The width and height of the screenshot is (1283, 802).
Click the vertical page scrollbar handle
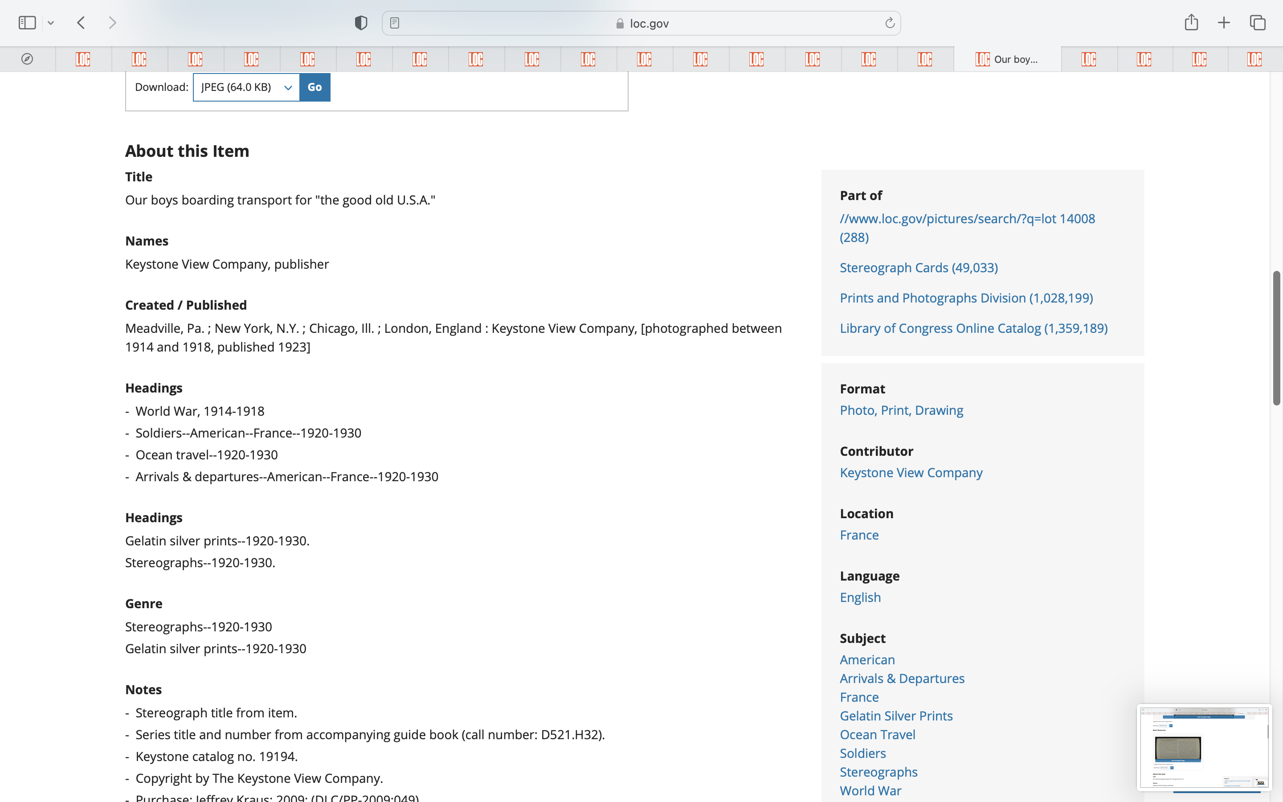tap(1277, 338)
